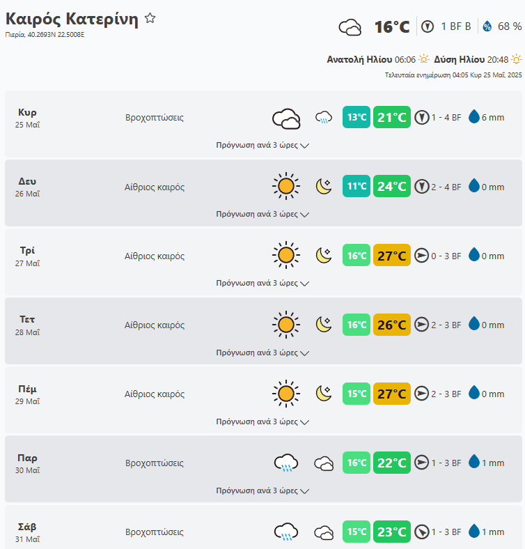Screen dimensions: 525x549
Task: Expand 3-hour forecast for Sunday 25 Μαΐ
Action: point(262,146)
